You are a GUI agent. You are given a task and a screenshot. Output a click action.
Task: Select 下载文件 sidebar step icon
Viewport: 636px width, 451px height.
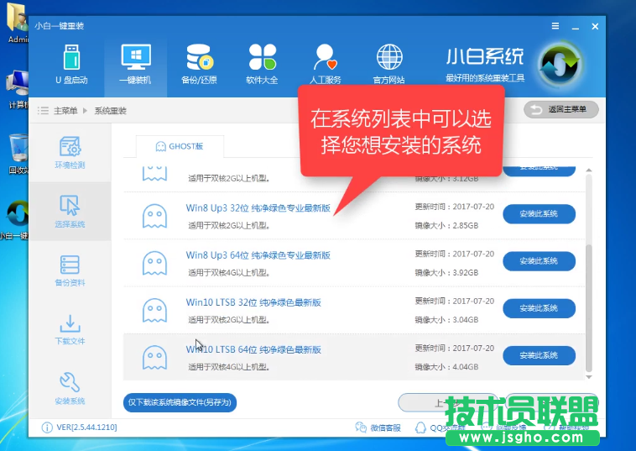(70, 329)
